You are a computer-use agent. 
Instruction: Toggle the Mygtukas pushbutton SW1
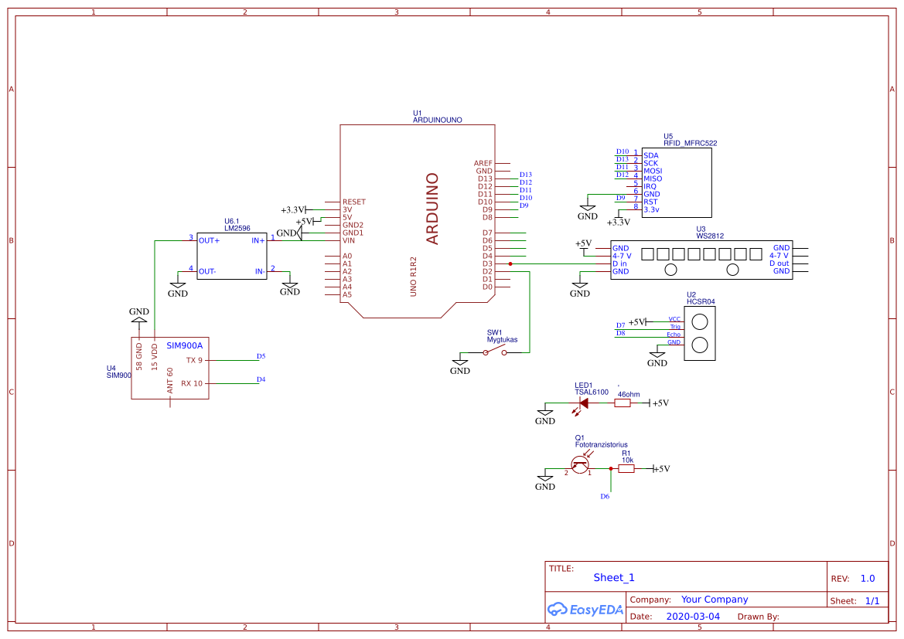pos(495,352)
